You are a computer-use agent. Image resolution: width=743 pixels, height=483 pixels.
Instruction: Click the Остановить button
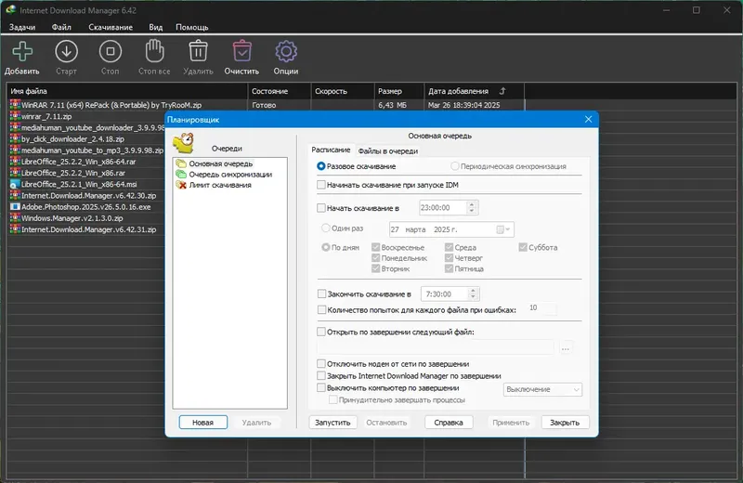pos(386,423)
